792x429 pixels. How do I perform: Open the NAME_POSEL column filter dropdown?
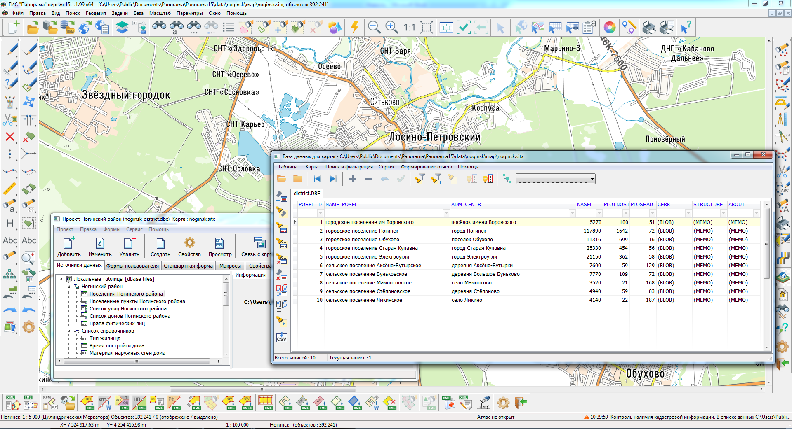[446, 213]
